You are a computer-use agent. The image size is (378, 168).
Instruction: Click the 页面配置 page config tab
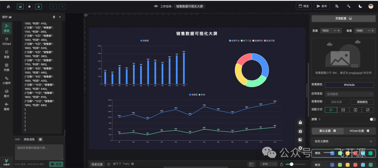[x=344, y=19]
